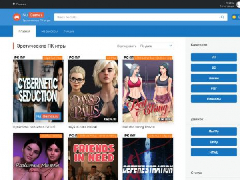This screenshot has width=240, height=180.
Task: Toggle the yellow theme switch in header
Action: tap(236, 17)
